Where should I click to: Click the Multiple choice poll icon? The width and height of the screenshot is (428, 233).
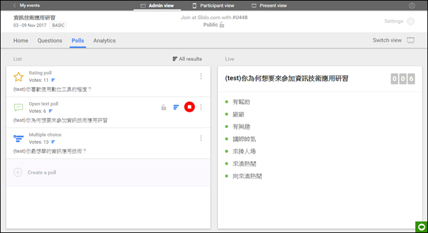[18, 138]
